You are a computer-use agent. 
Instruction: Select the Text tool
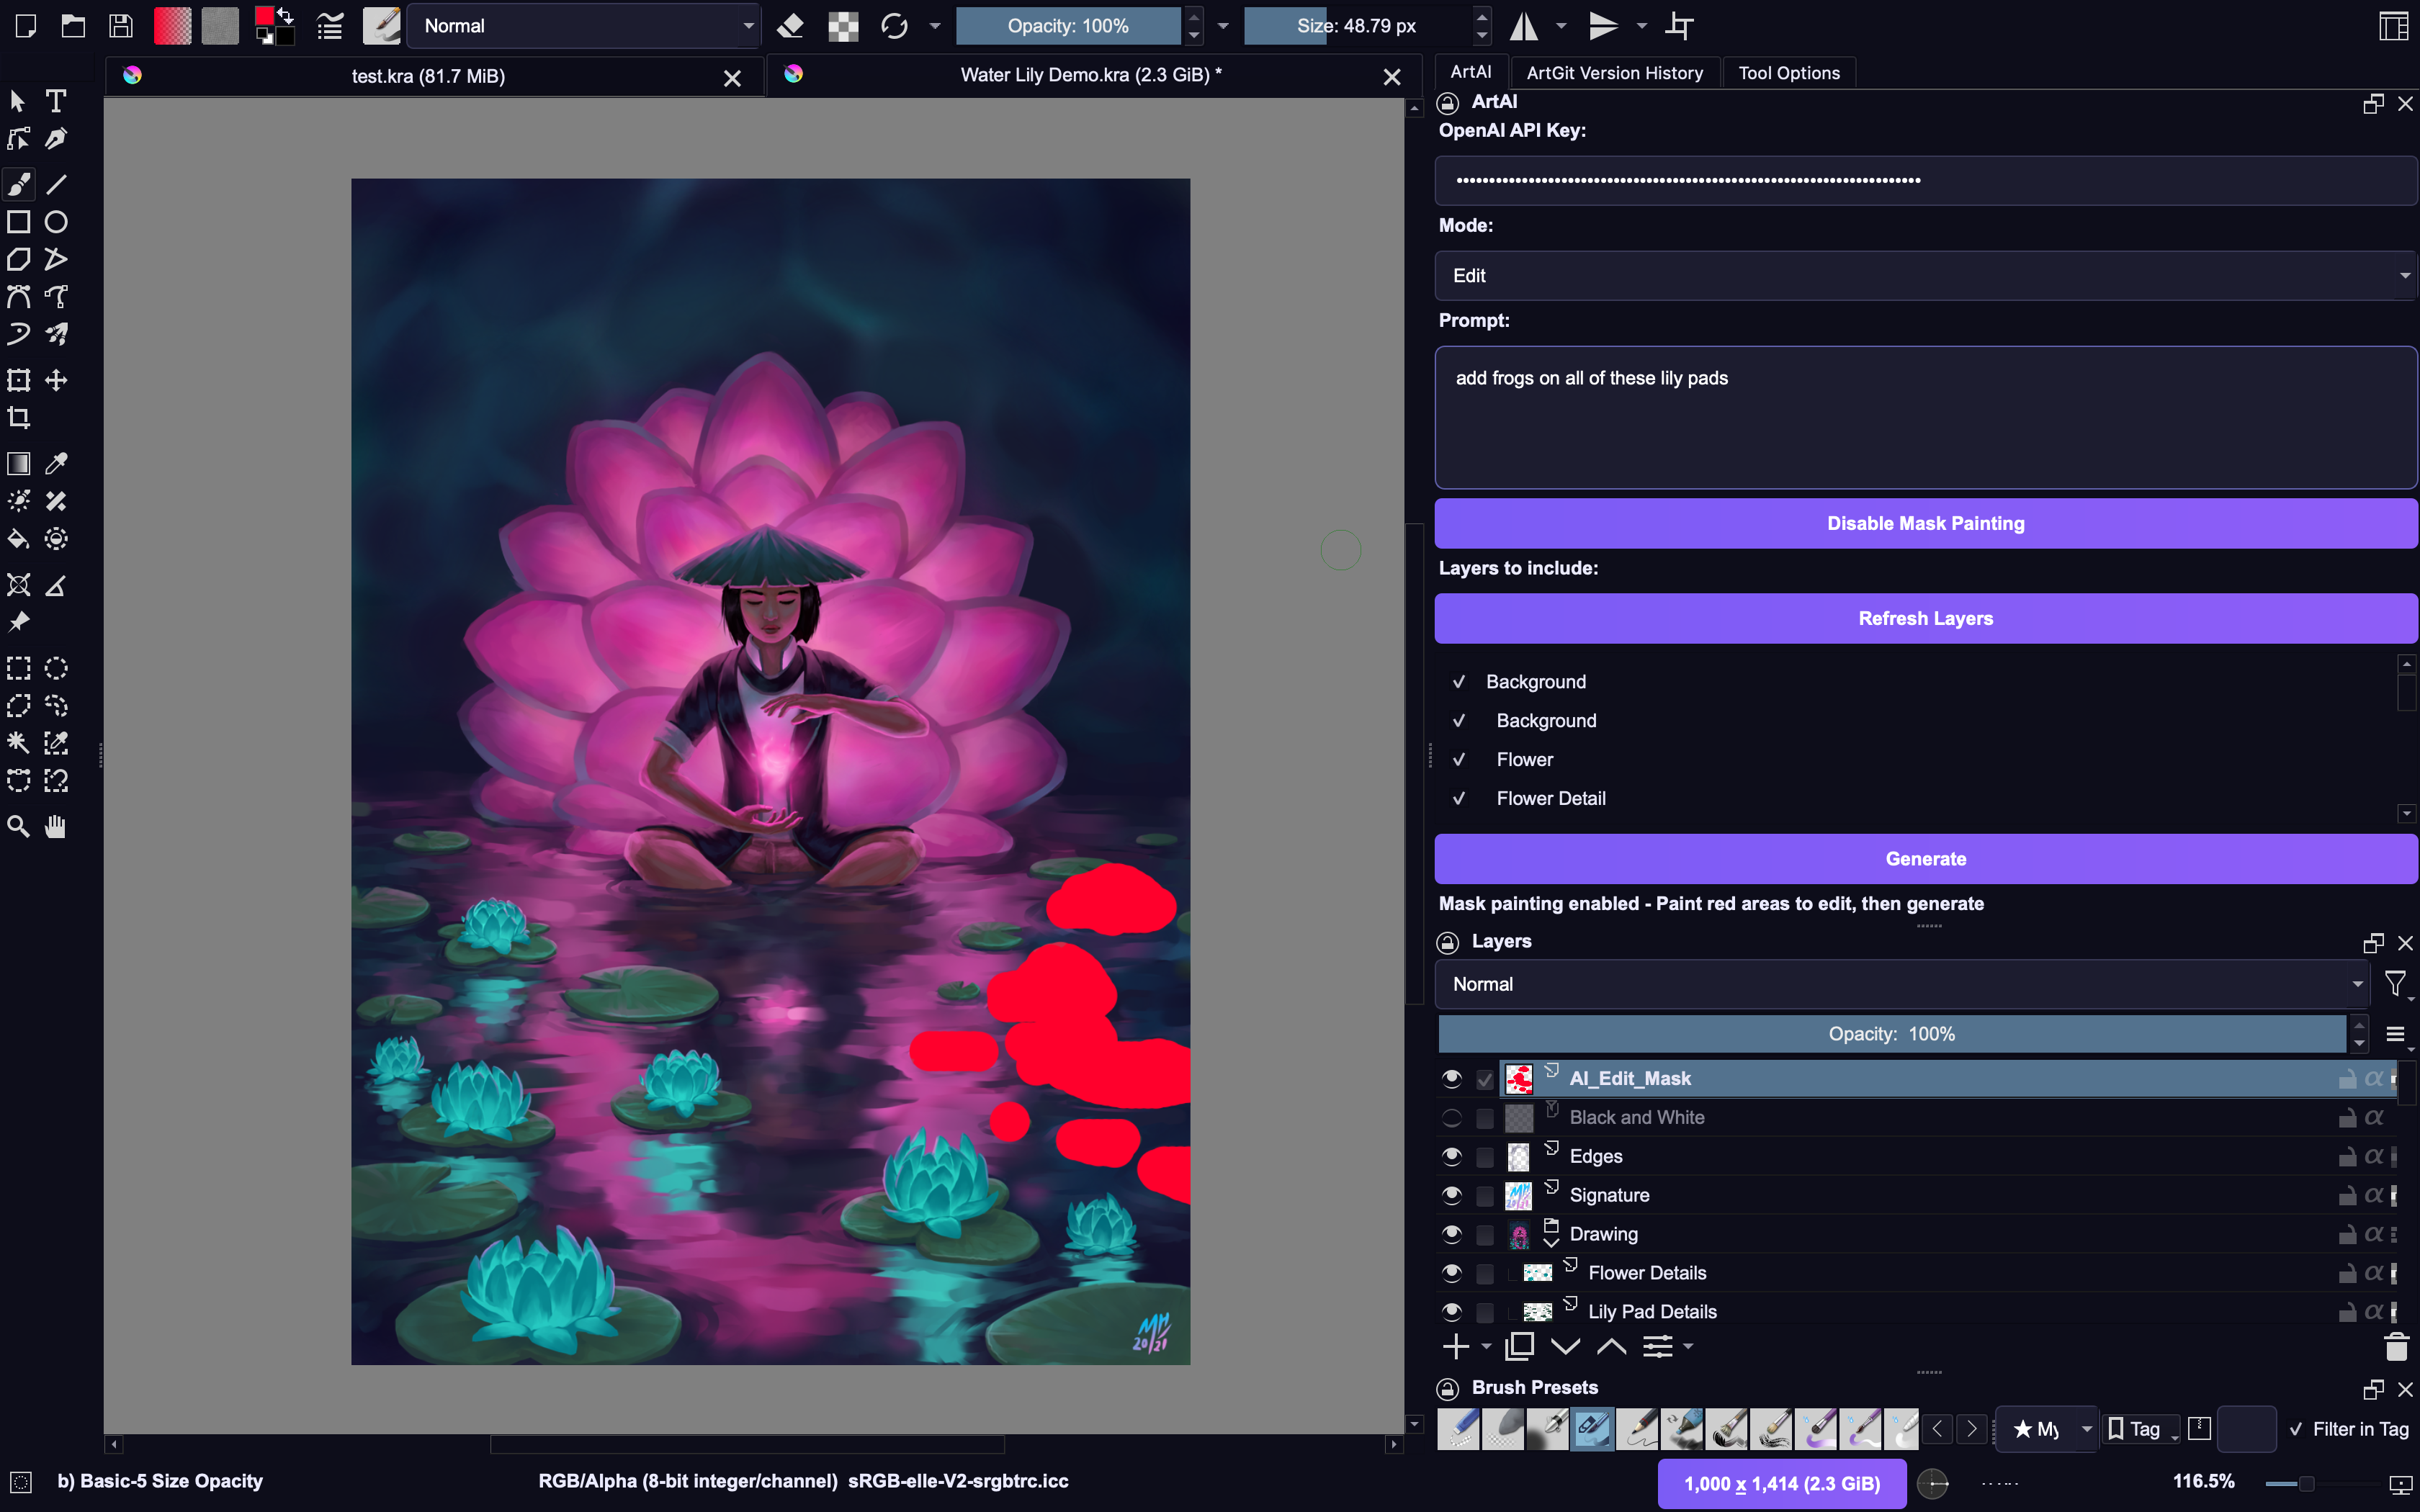56,101
